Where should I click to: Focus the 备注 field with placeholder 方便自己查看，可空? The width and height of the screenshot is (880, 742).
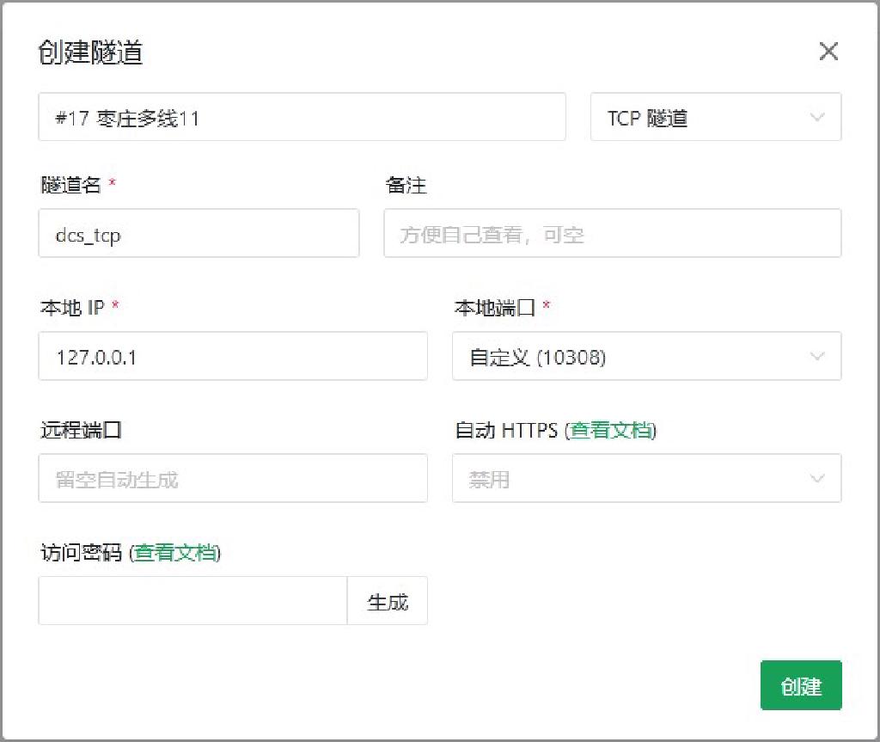[x=612, y=233]
